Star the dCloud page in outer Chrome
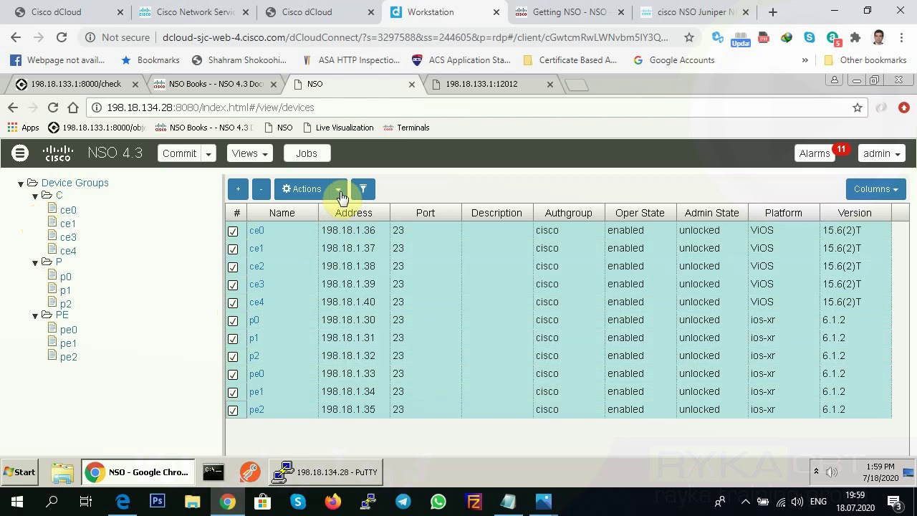 [688, 37]
